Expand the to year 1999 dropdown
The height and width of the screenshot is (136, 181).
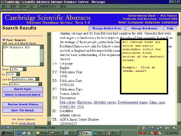(x=18, y=74)
